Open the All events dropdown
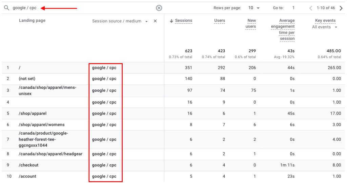 click(x=325, y=27)
